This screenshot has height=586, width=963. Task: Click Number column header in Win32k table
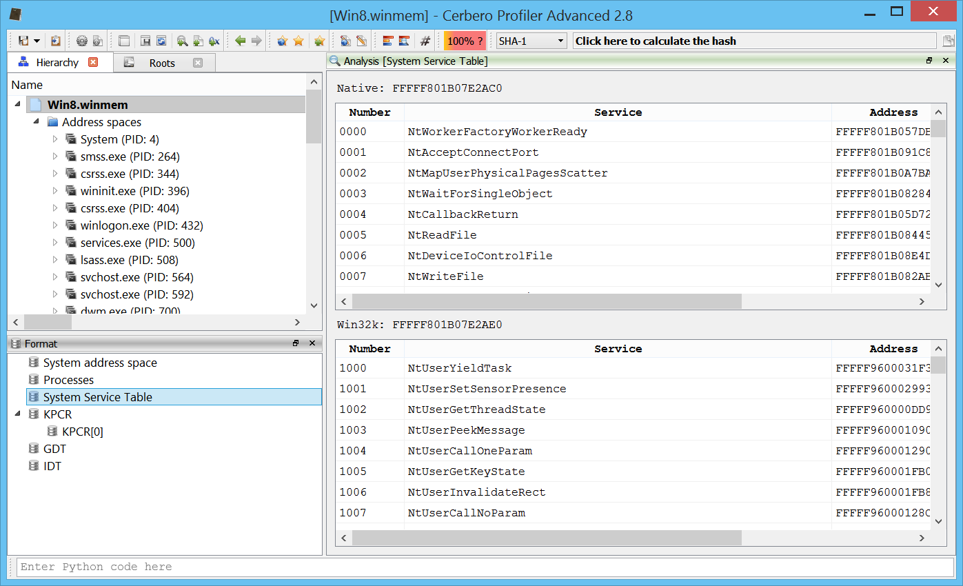[x=369, y=349]
